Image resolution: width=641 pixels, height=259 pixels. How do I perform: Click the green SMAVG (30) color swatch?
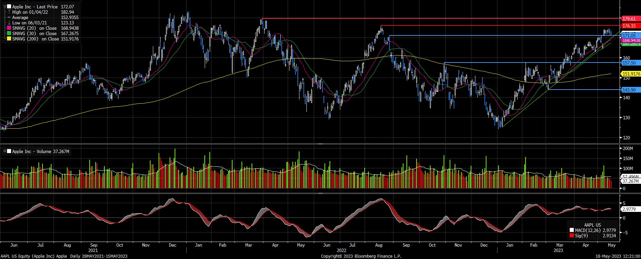(9, 33)
